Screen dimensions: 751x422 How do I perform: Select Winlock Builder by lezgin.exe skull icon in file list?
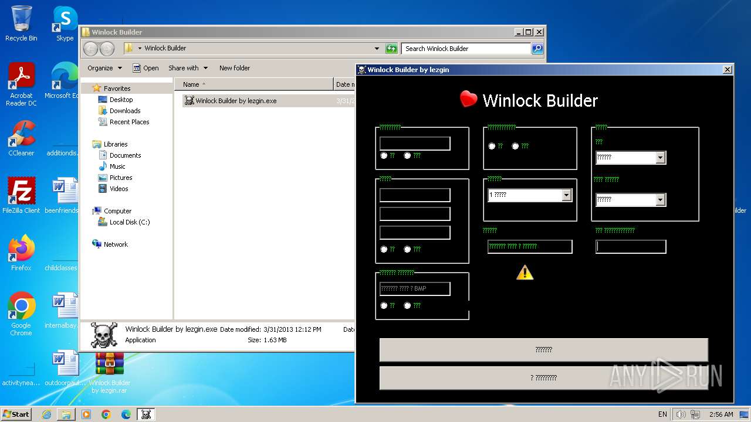189,100
